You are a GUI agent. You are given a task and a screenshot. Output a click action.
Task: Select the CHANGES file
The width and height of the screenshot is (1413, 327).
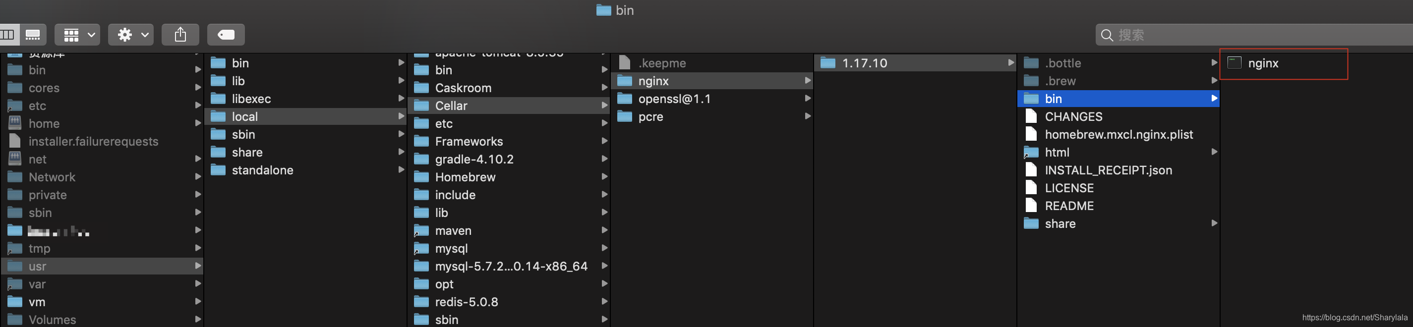[1118, 116]
